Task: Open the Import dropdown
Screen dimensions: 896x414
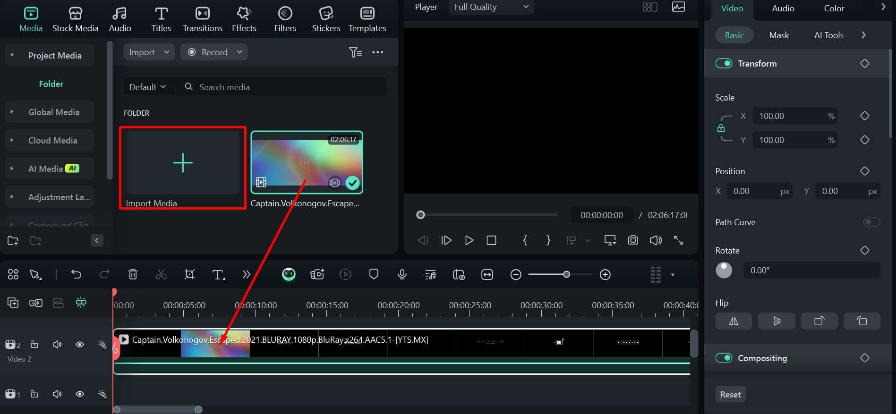Action: point(149,52)
